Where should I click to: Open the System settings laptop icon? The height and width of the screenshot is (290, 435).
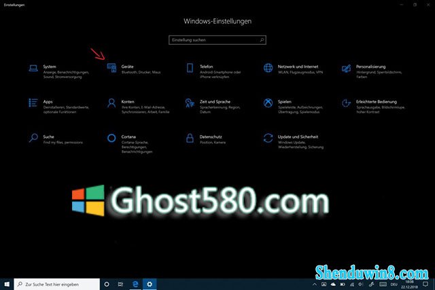point(33,68)
